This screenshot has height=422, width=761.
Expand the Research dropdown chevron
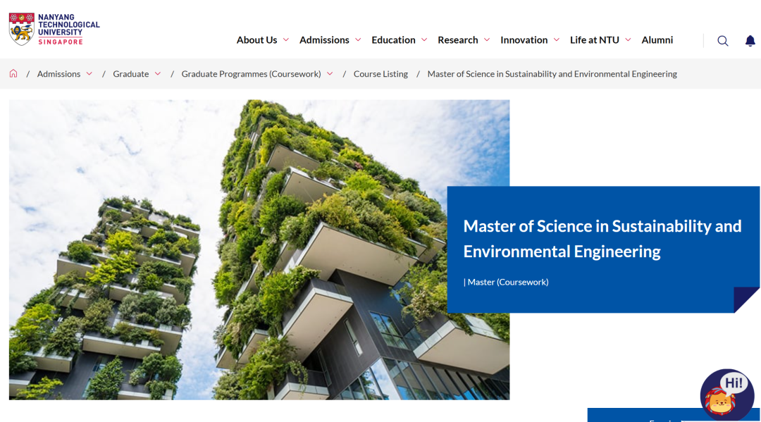point(487,40)
